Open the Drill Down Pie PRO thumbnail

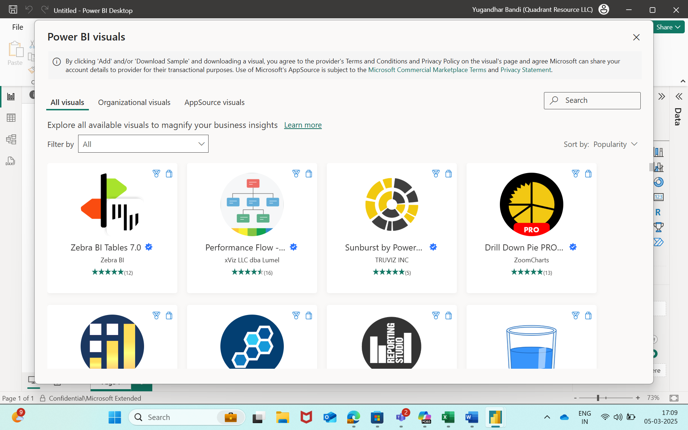[x=531, y=204]
